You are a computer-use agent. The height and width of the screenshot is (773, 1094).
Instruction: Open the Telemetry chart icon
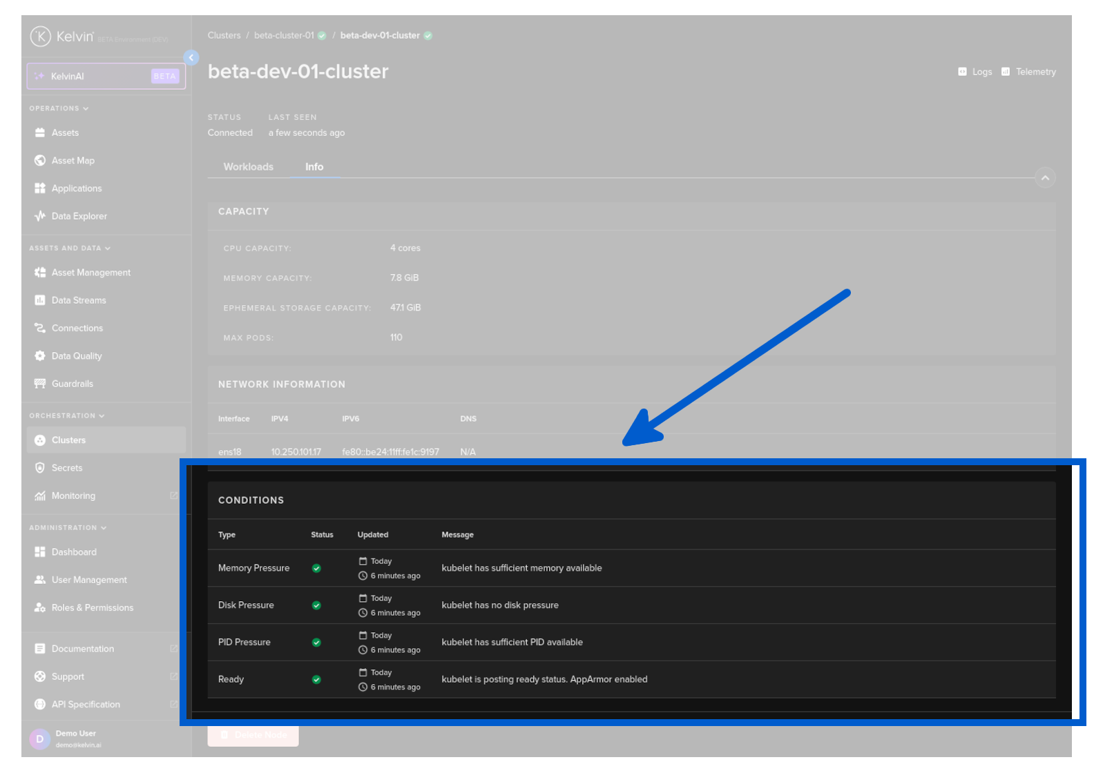coord(1006,72)
